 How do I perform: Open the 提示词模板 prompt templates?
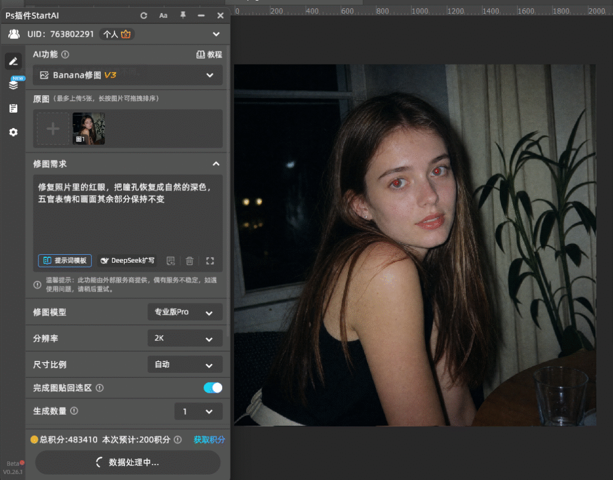point(65,261)
